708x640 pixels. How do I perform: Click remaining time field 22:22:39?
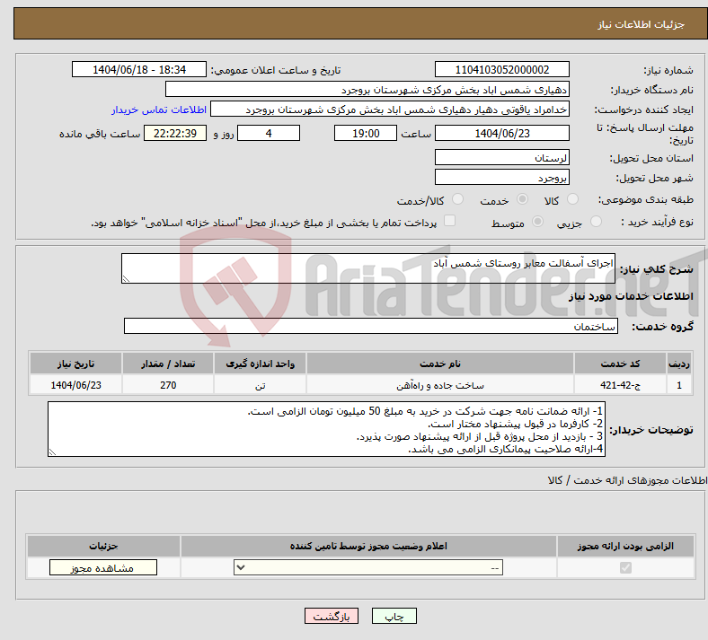click(175, 133)
